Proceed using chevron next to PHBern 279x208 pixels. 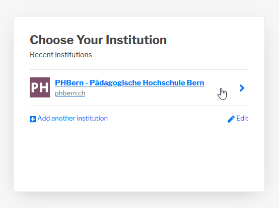click(242, 88)
